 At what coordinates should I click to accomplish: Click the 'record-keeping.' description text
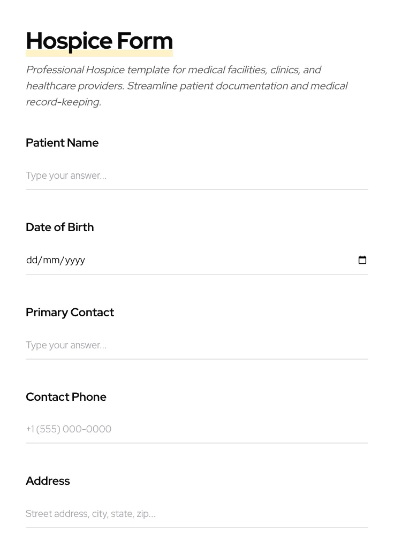[x=63, y=102]
